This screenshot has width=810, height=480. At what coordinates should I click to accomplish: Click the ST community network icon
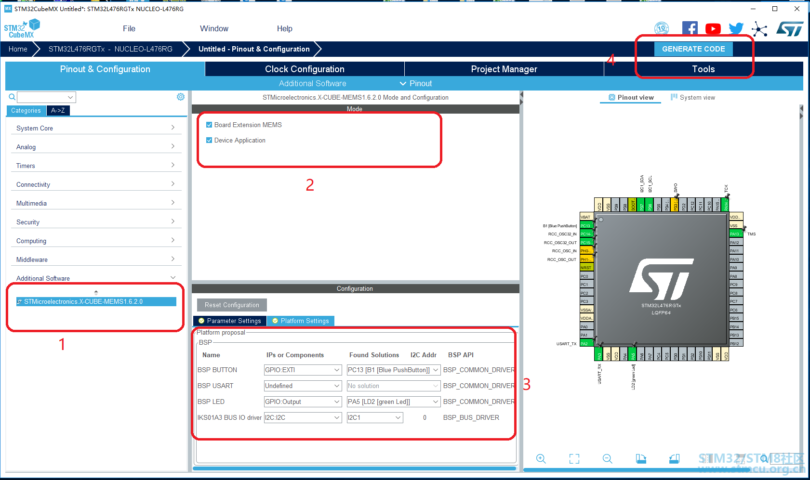[x=759, y=29]
